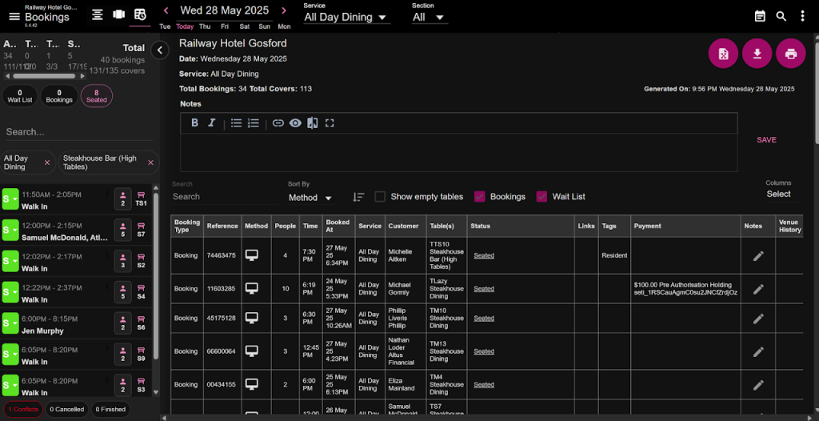Toggle side-by-side view in notes editor

click(x=313, y=123)
